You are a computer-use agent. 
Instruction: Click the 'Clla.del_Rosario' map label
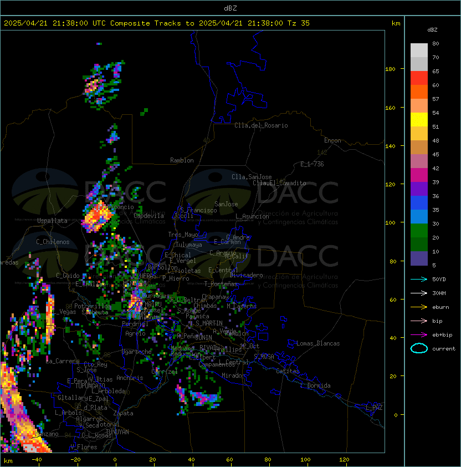tap(261, 125)
